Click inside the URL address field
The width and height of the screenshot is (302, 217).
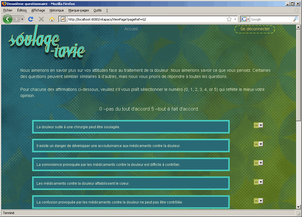coord(145,19)
